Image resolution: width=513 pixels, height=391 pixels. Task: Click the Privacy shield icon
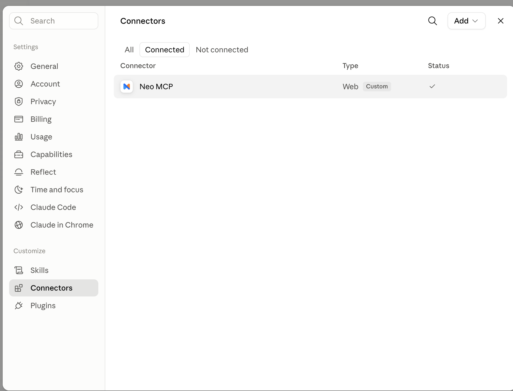coord(19,101)
